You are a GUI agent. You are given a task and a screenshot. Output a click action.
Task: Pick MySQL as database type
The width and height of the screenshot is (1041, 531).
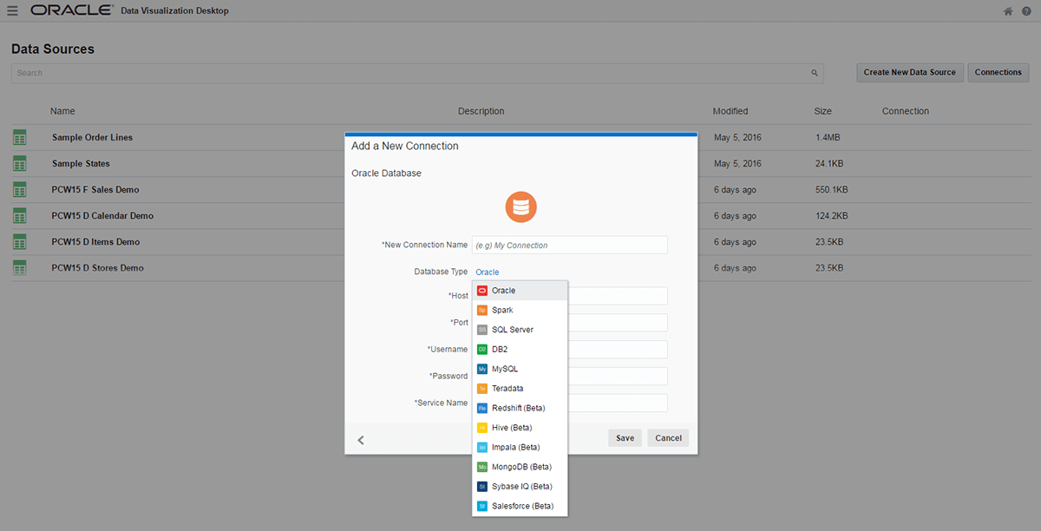coord(520,369)
